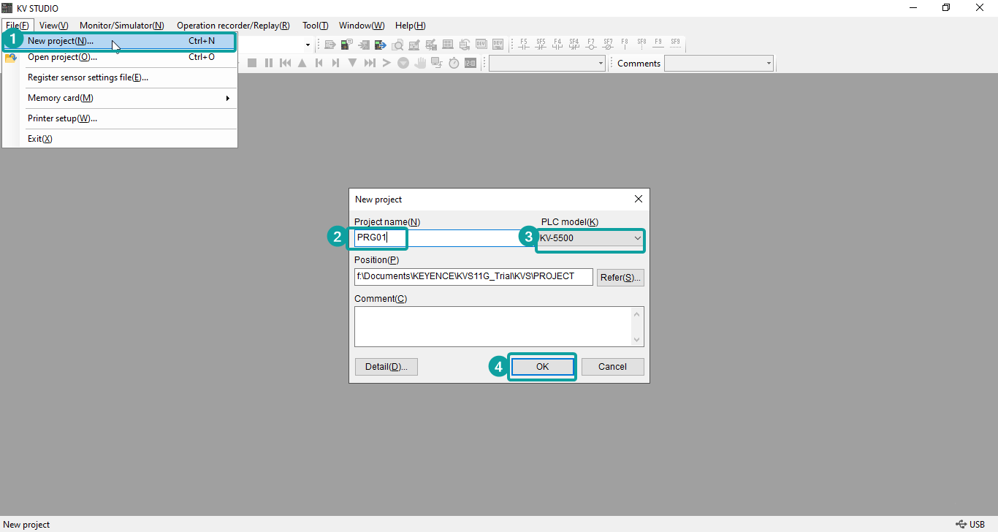Choose Open project menu entry

[121, 57]
